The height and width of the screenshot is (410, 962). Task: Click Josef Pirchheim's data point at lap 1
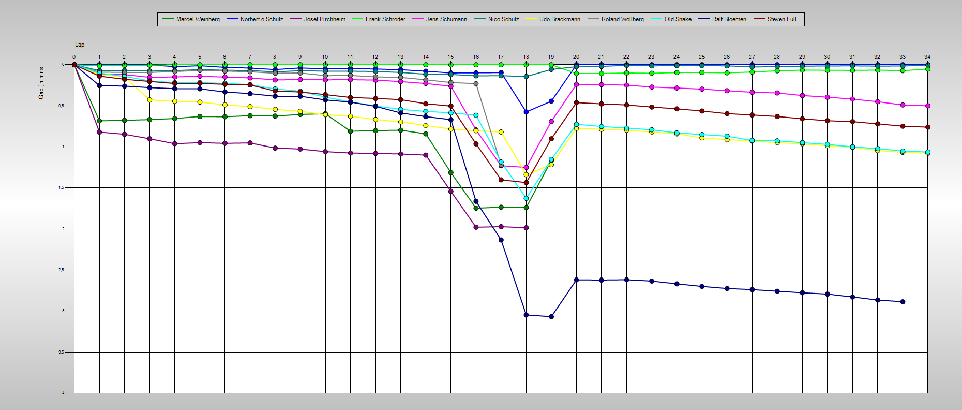(99, 132)
